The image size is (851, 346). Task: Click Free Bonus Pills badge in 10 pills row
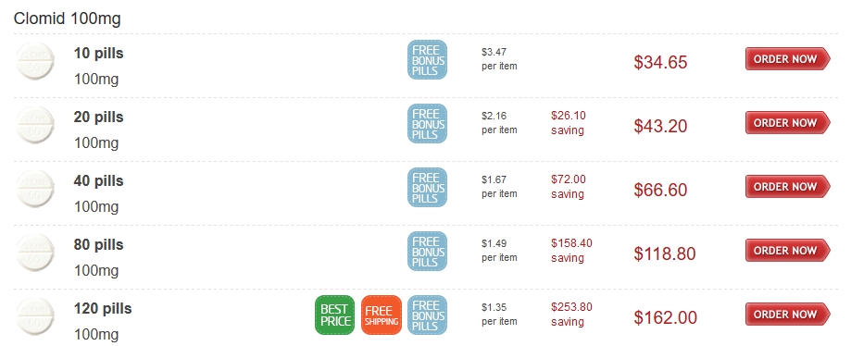(428, 59)
